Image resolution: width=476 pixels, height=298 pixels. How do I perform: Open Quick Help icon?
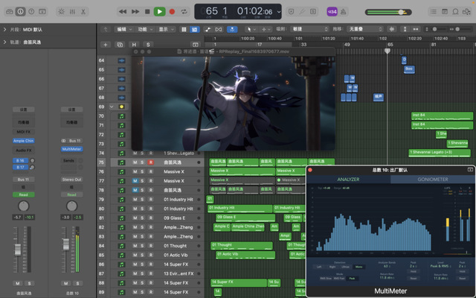click(x=31, y=12)
